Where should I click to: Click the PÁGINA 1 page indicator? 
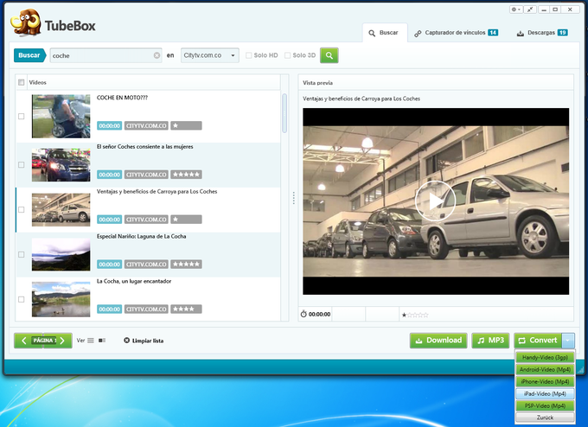pyautogui.click(x=44, y=341)
